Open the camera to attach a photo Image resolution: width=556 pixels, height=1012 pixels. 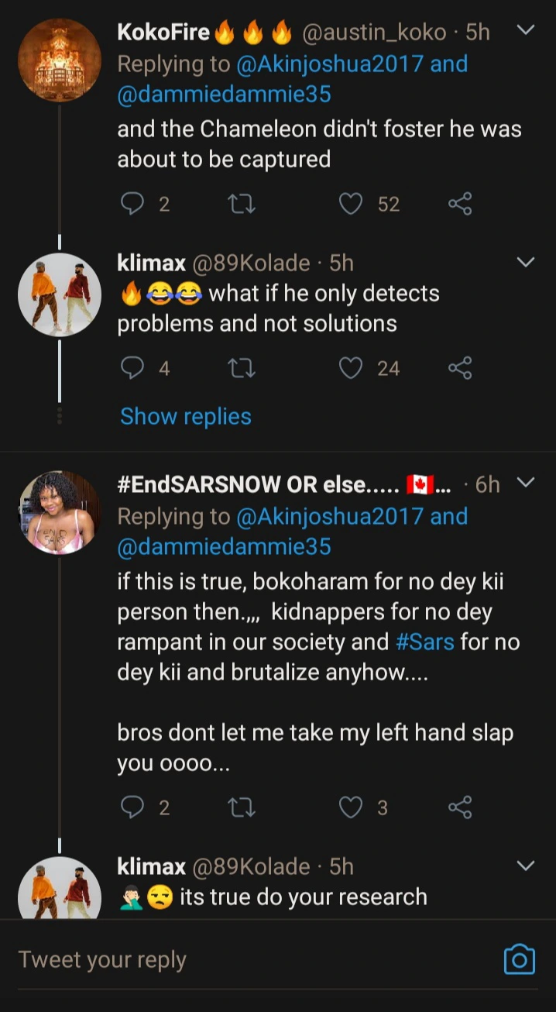(519, 959)
